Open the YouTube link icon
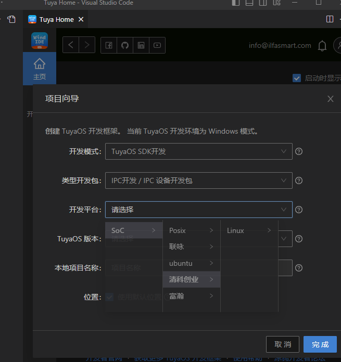This screenshot has height=362, width=341. (157, 45)
